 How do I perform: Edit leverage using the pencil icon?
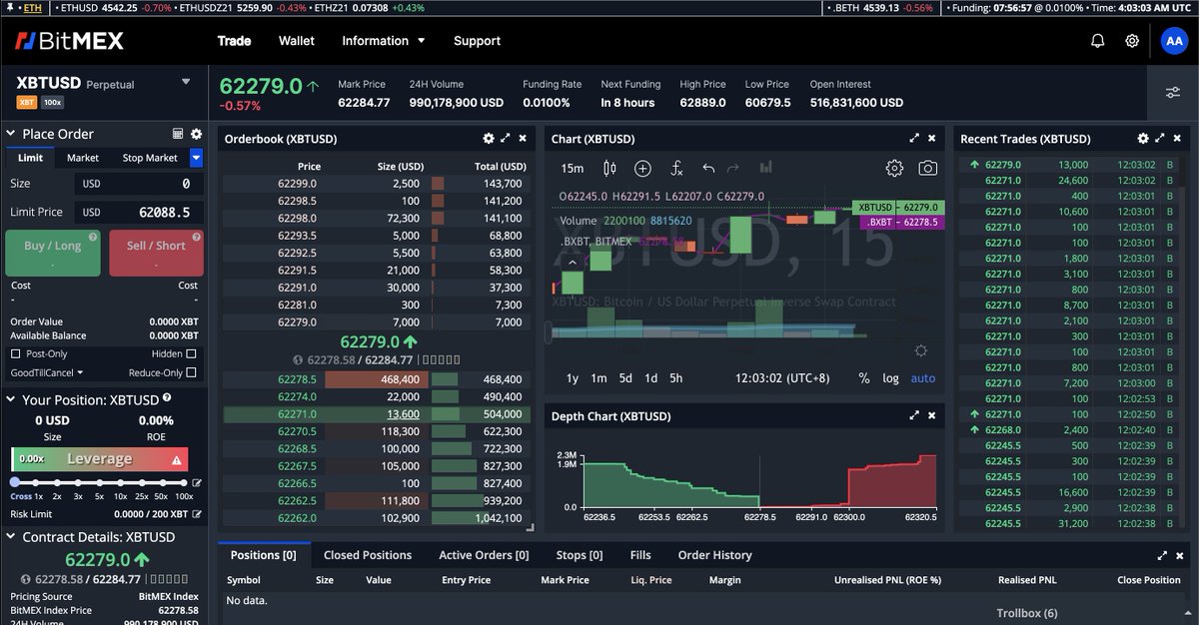(197, 482)
